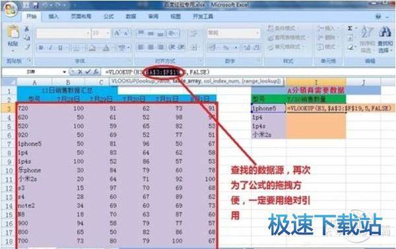Open the round Office button menu

[10, 9]
